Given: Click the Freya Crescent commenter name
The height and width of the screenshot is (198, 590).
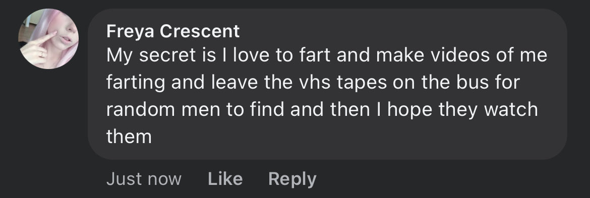Looking at the screenshot, I should point(173,31).
